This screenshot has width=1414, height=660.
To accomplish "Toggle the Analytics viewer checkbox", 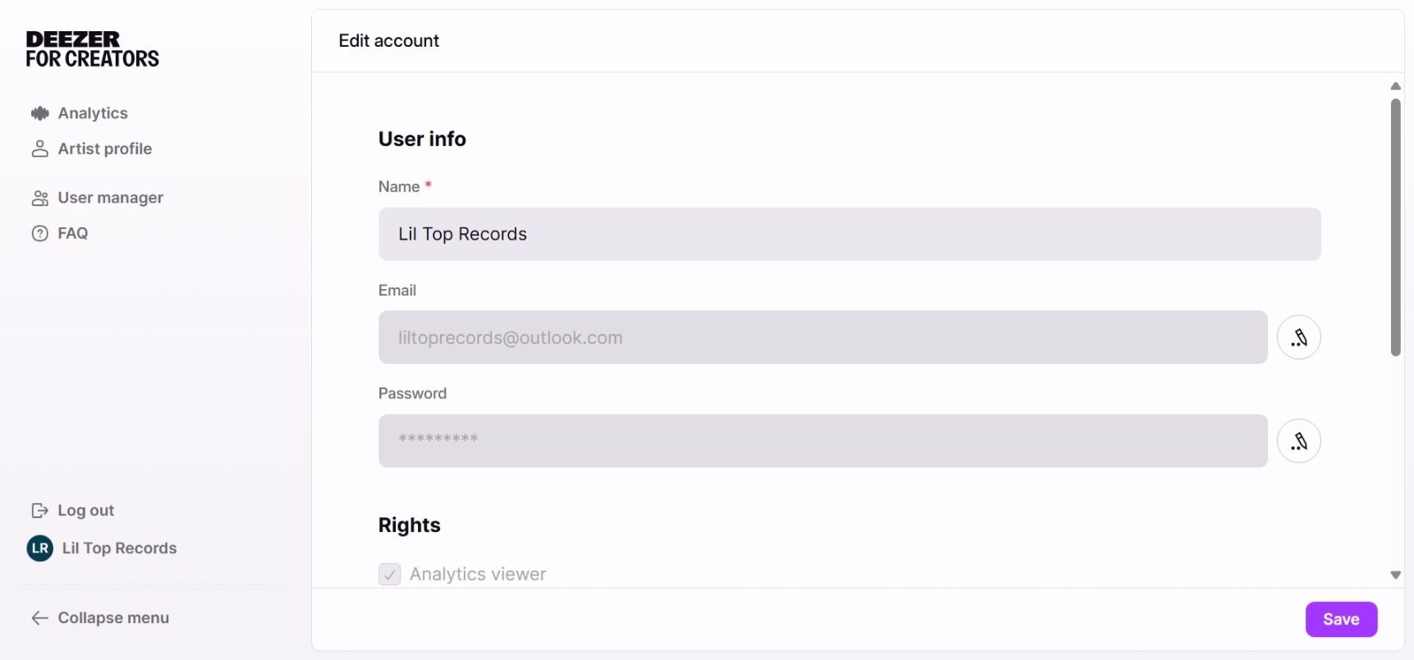I will click(390, 574).
